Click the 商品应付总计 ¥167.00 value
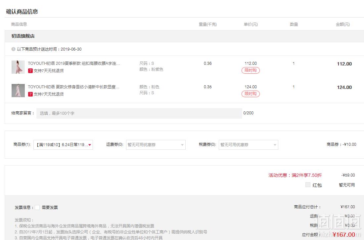The width and height of the screenshot is (364, 240). [347, 207]
